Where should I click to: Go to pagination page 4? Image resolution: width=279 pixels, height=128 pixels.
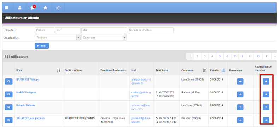[x=212, y=56]
